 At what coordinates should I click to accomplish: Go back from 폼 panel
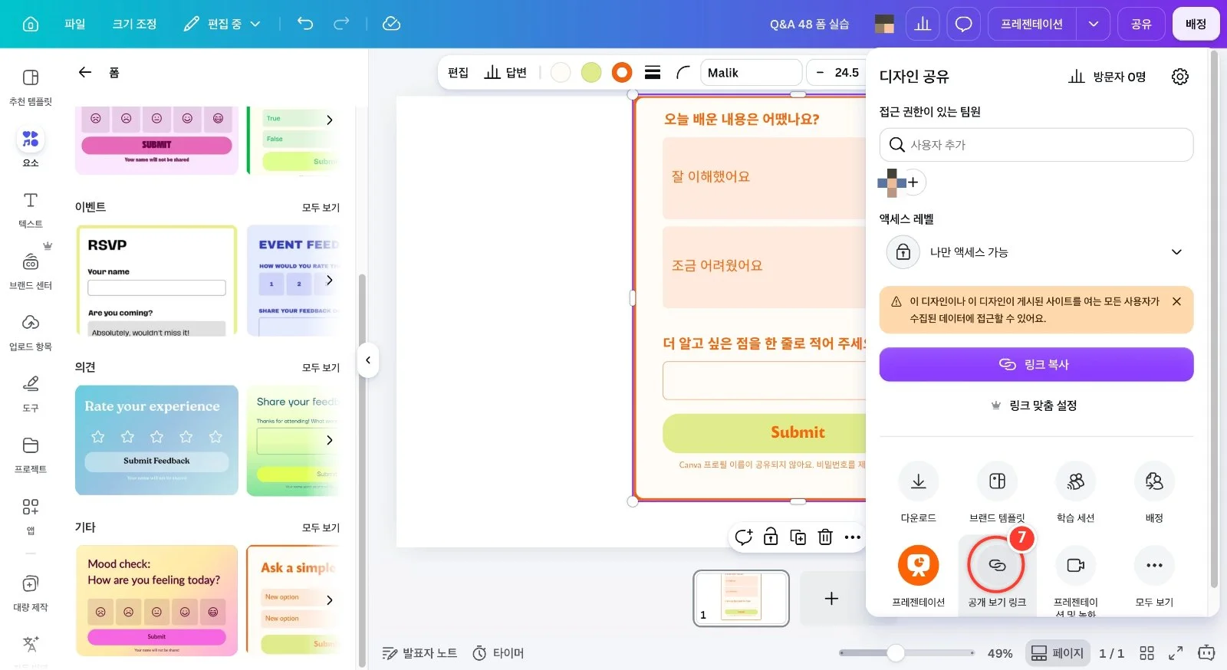pos(85,72)
